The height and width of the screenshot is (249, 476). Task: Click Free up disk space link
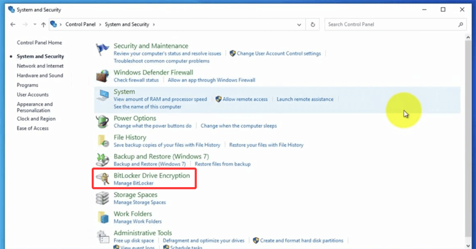[133, 241]
